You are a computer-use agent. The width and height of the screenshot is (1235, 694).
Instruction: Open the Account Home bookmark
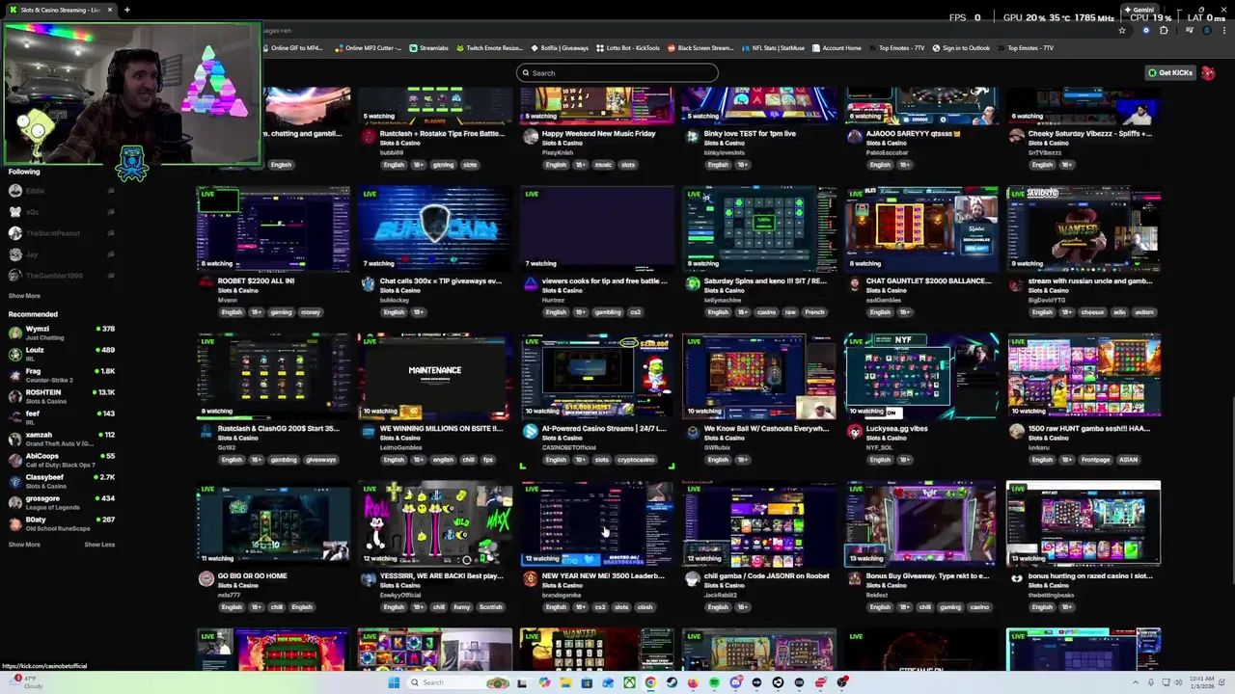[837, 48]
